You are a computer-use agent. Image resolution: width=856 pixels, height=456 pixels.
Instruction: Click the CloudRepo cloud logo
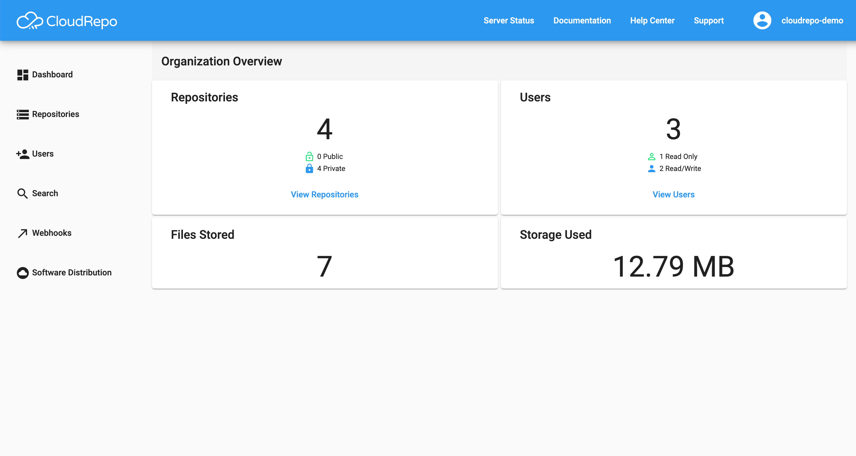tap(30, 21)
